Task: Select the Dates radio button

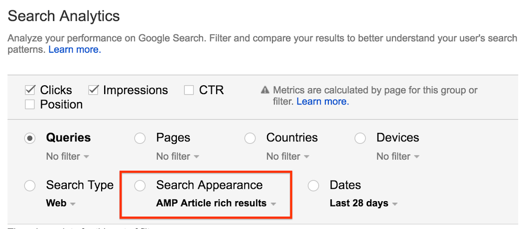Action: click(313, 186)
